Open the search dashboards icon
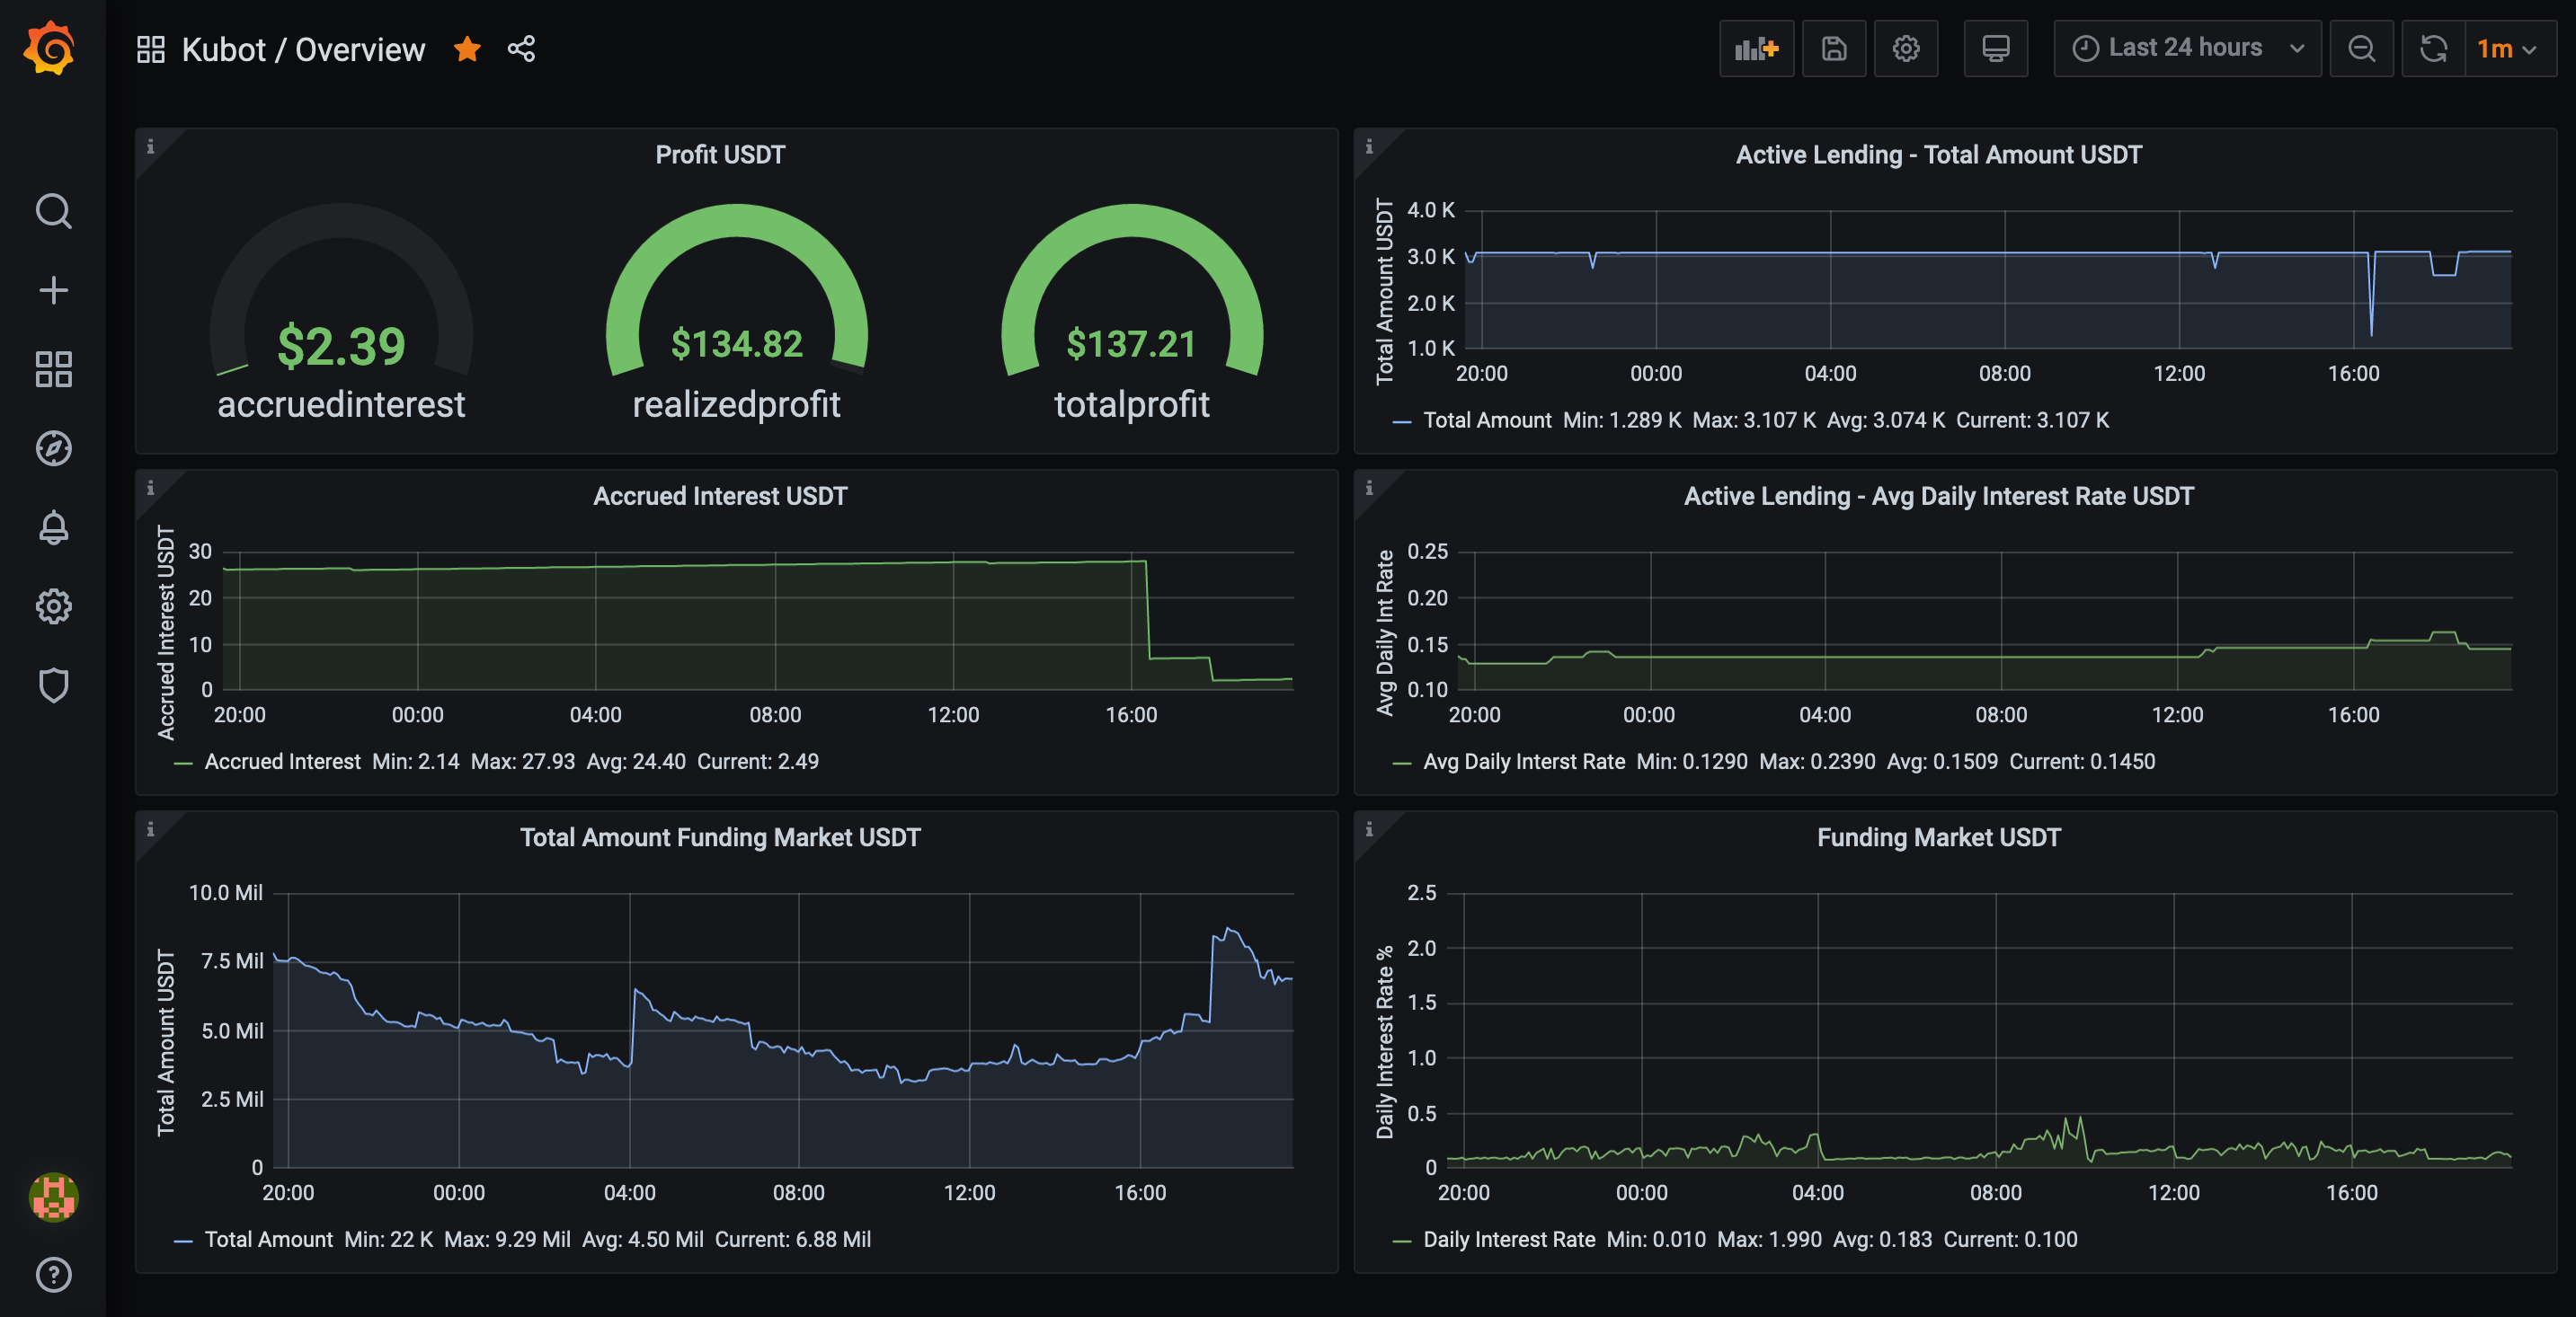Image resolution: width=2576 pixels, height=1317 pixels. pos(53,211)
